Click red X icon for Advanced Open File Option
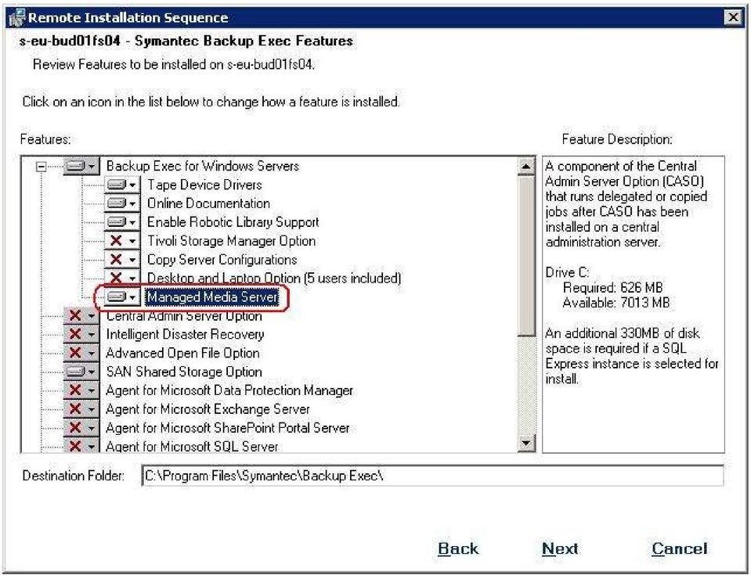The image size is (751, 575). point(75,353)
